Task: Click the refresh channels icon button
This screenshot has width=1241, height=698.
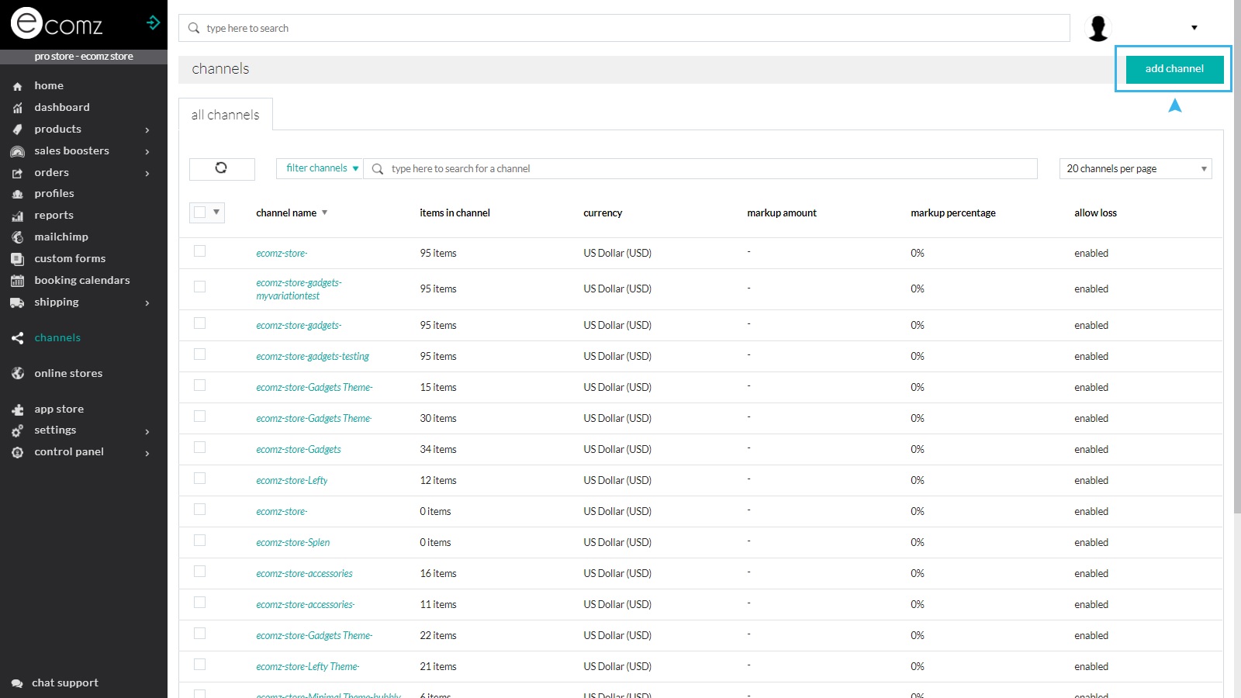Action: [221, 168]
